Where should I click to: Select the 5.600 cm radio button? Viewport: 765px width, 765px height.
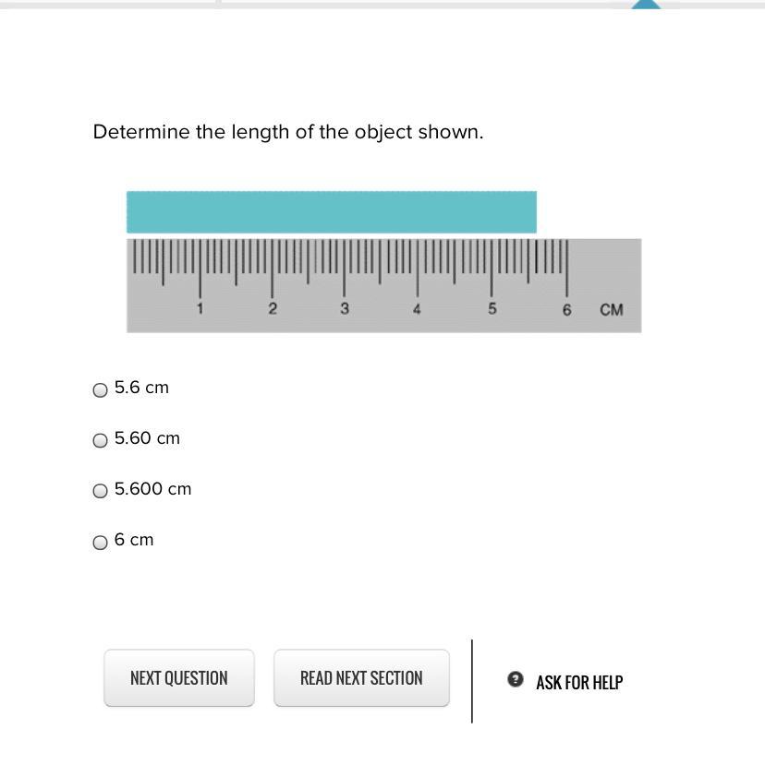pyautogui.click(x=100, y=490)
